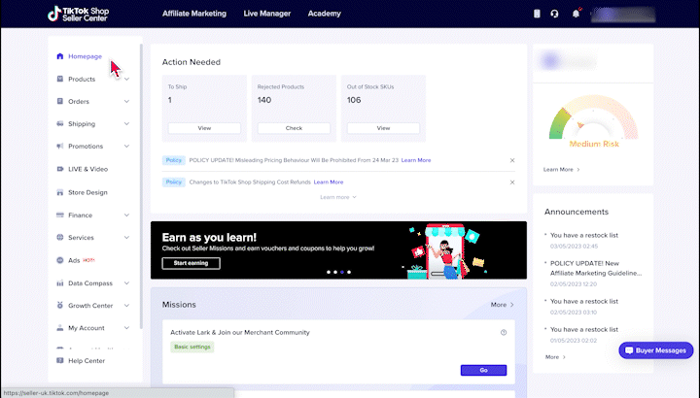Screen dimensions: 700x398
Task: Click the Ads icon in sidebar
Action: coord(60,260)
